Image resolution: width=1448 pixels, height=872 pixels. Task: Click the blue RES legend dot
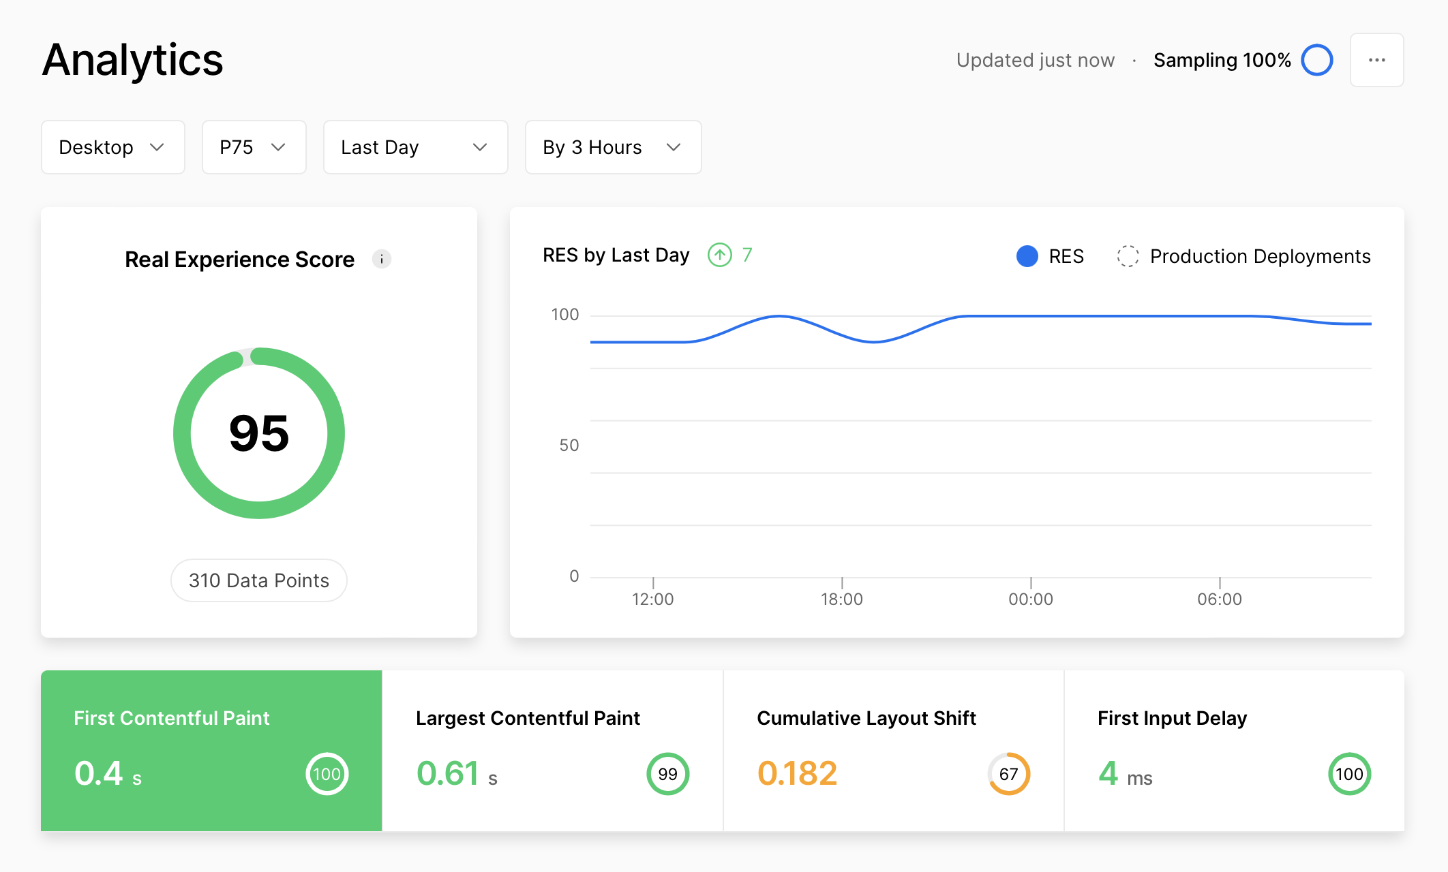click(1026, 256)
